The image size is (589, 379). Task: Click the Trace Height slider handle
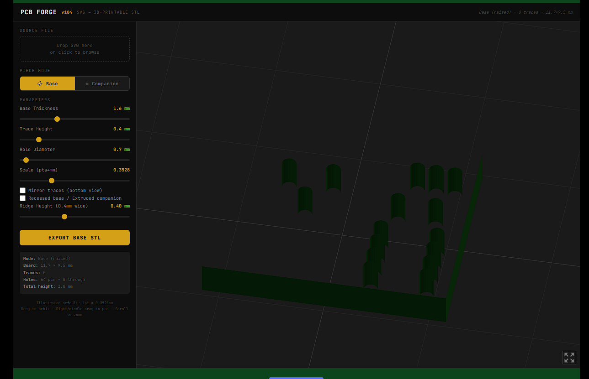click(x=39, y=140)
